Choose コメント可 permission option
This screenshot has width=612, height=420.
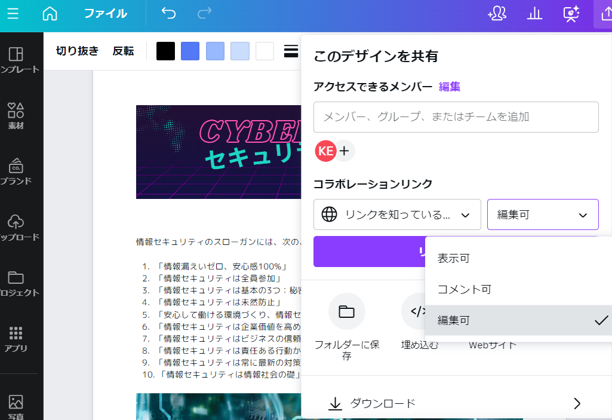[518, 289]
